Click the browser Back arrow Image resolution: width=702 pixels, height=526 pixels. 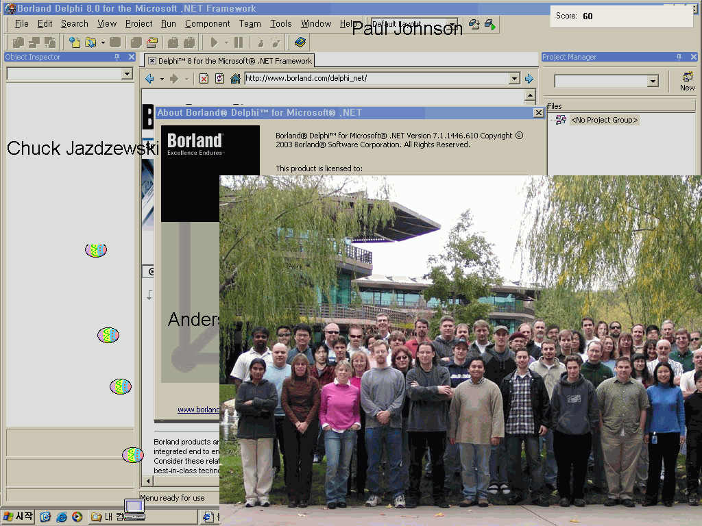coord(149,79)
